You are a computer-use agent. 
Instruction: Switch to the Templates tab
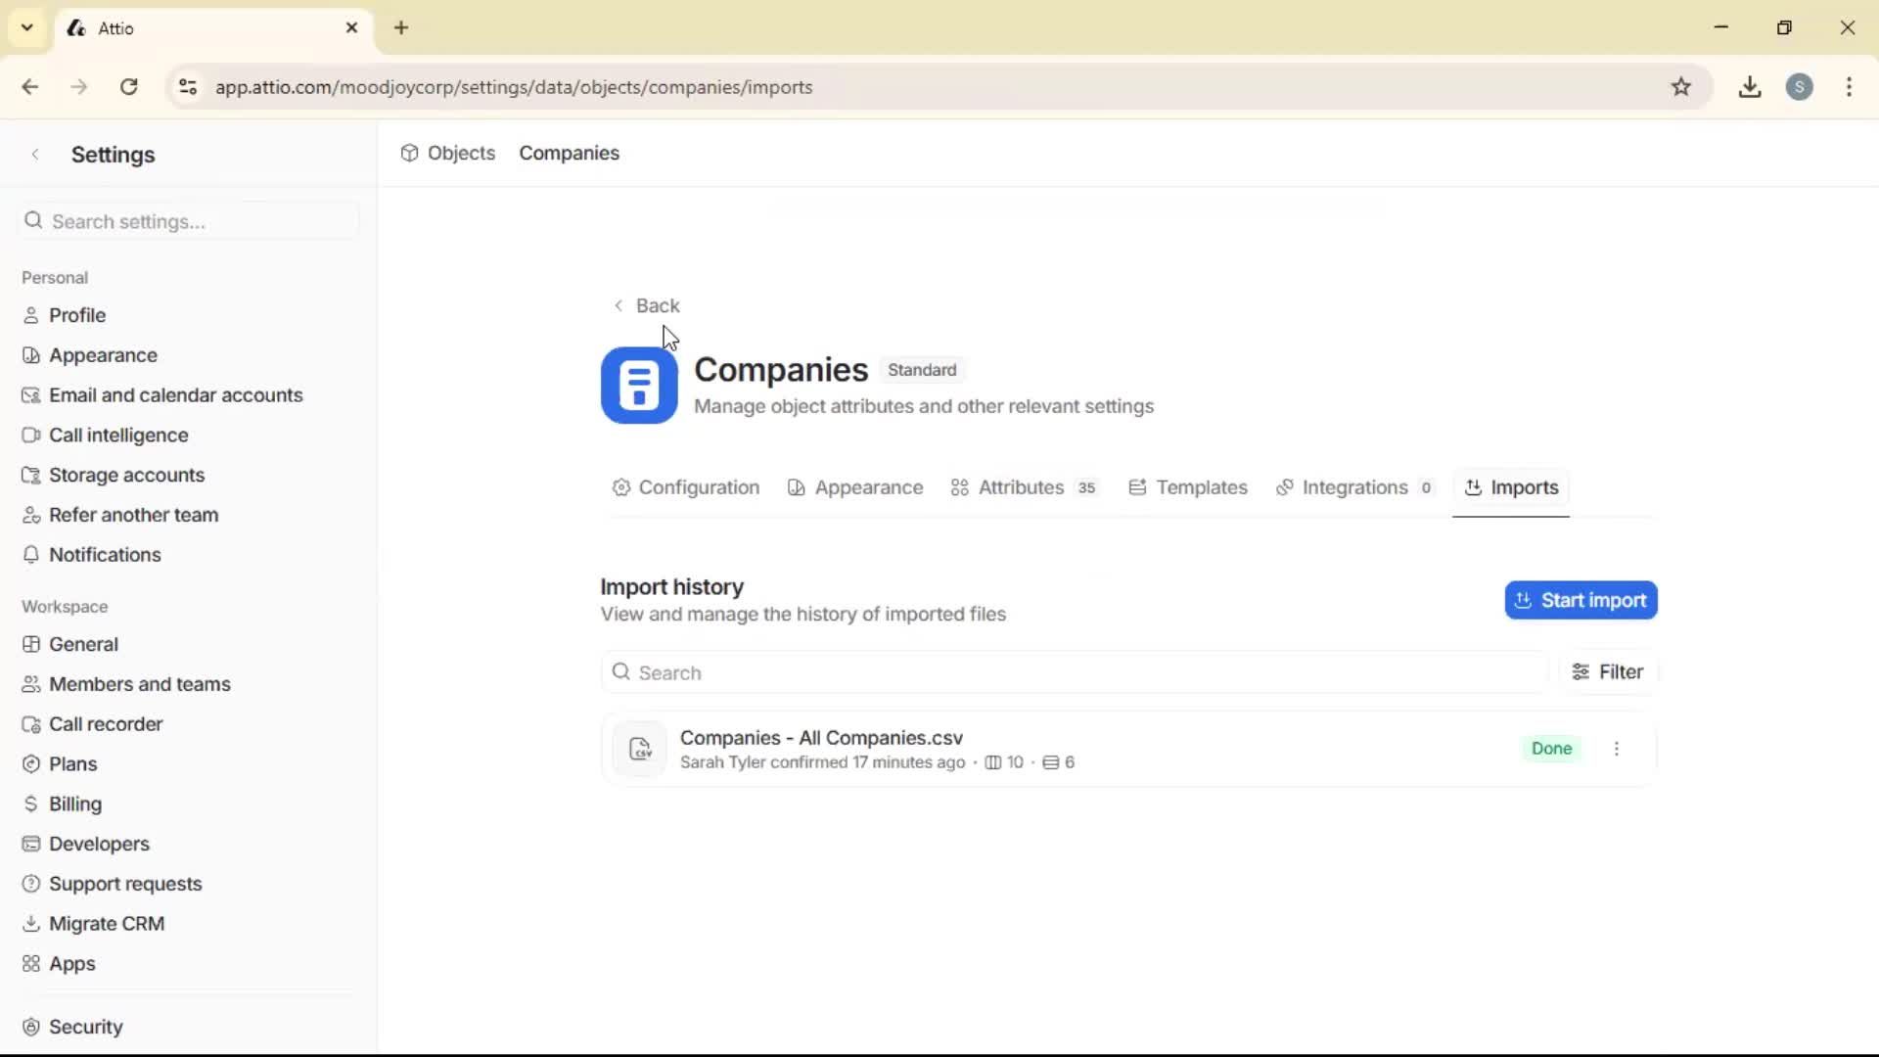1201,487
